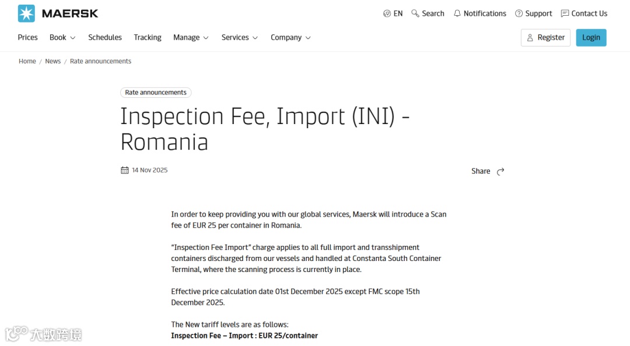Click the Support question-mark icon
The height and width of the screenshot is (346, 630).
click(x=519, y=13)
